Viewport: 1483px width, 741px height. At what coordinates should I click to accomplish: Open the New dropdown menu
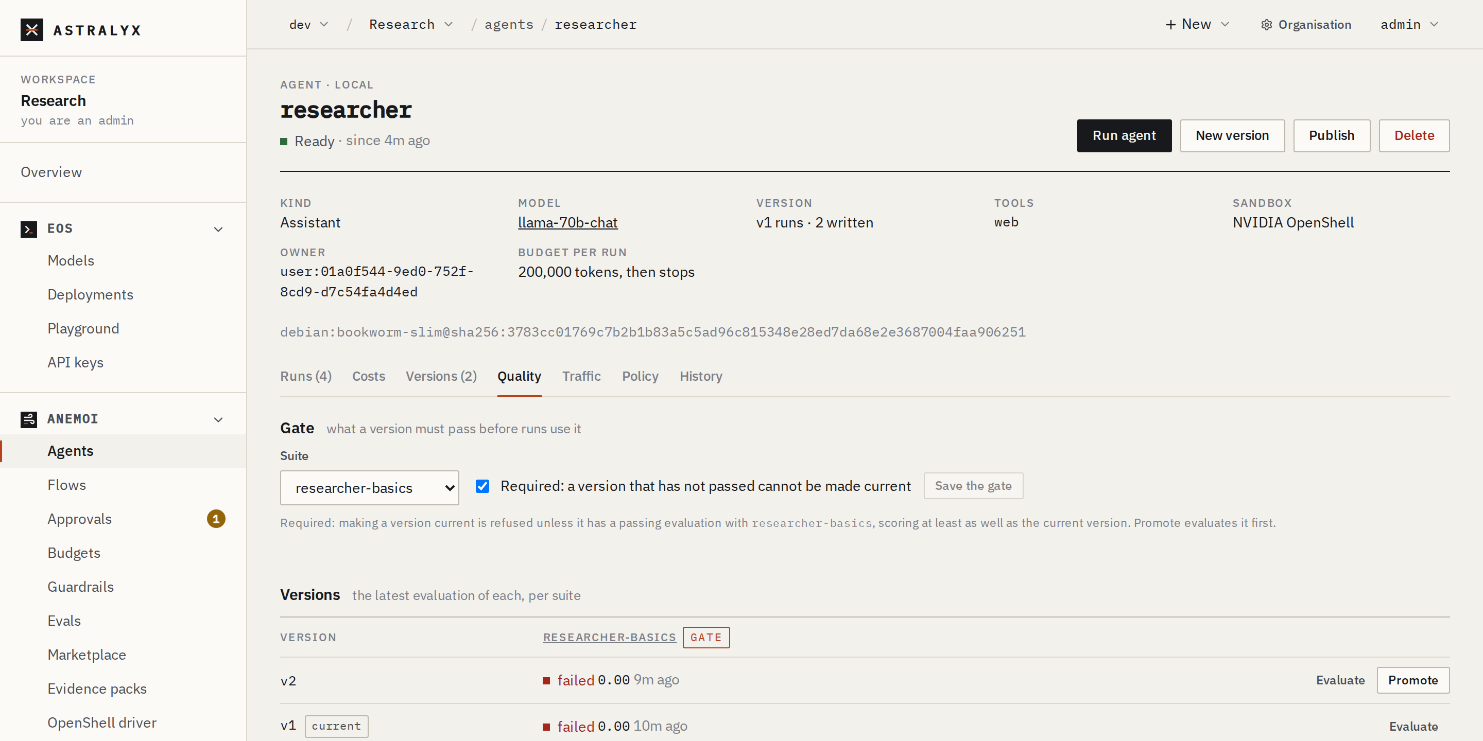tap(1197, 24)
